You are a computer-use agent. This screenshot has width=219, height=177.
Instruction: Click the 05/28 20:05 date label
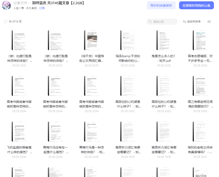pyautogui.click(x=91, y=65)
